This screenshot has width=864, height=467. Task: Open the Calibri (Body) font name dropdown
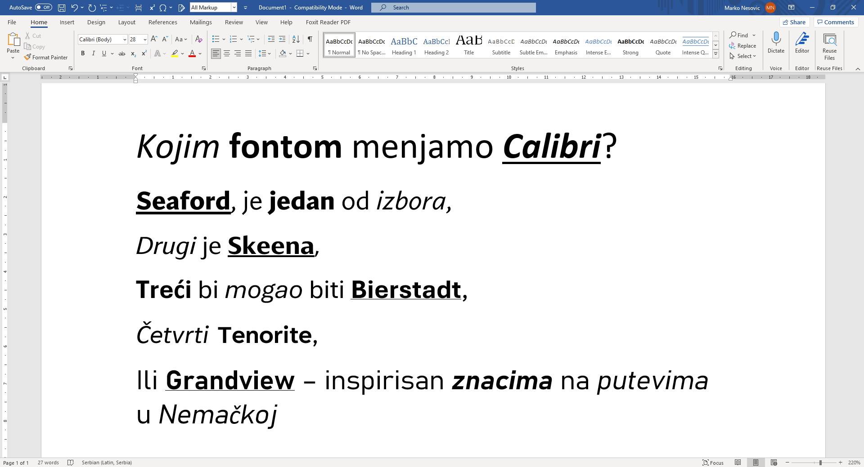125,40
